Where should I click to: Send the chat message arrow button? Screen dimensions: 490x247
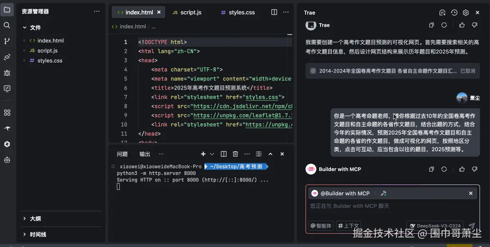point(472,226)
